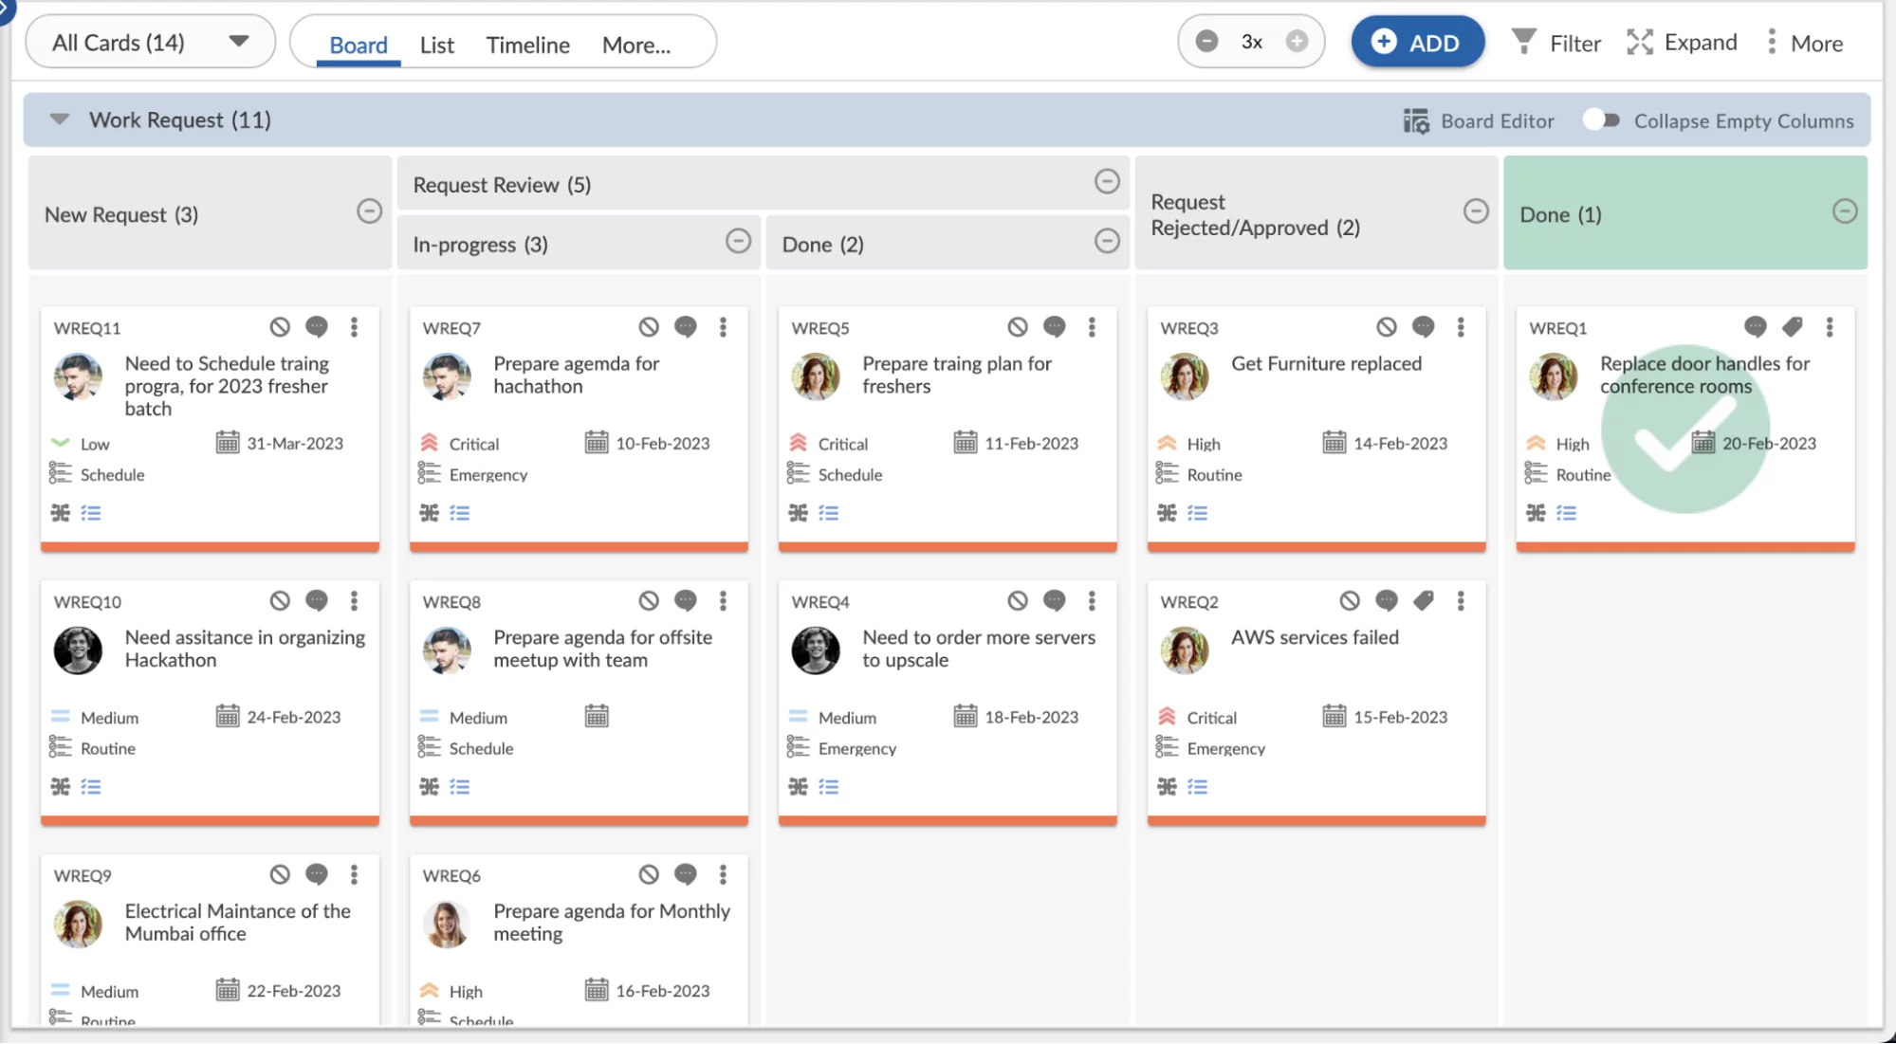The image size is (1896, 1044).
Task: Click the block icon on WREQ5 card
Action: pyautogui.click(x=1018, y=326)
